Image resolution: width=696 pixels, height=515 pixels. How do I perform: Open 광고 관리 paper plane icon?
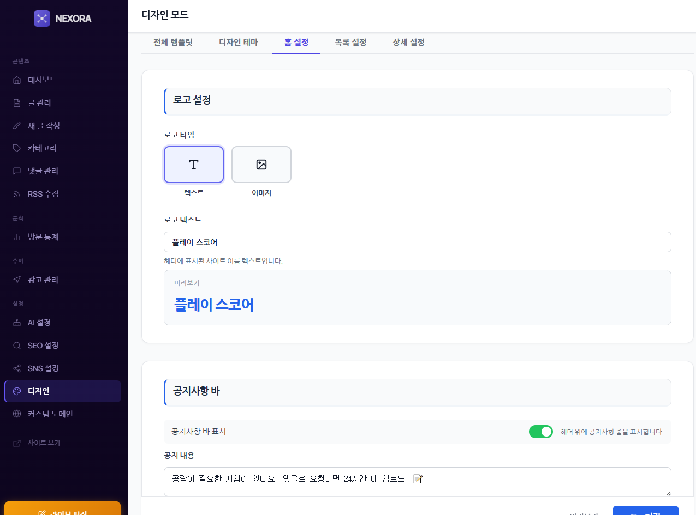tap(17, 280)
